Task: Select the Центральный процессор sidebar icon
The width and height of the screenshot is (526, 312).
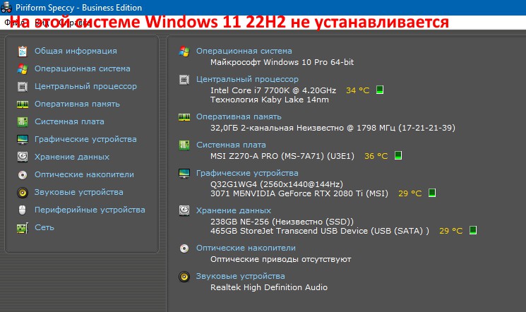Action: [23, 87]
